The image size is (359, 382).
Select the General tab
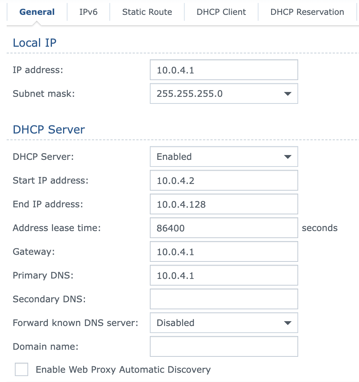(36, 12)
